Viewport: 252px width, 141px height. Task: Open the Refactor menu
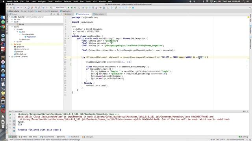[67, 2]
